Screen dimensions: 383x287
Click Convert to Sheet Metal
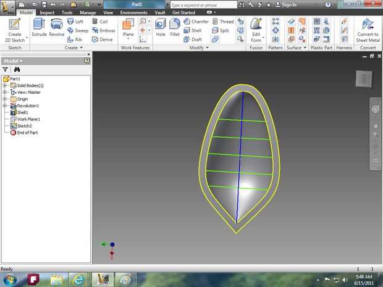click(x=368, y=30)
